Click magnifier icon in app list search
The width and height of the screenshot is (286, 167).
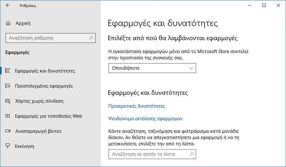[x=191, y=154]
